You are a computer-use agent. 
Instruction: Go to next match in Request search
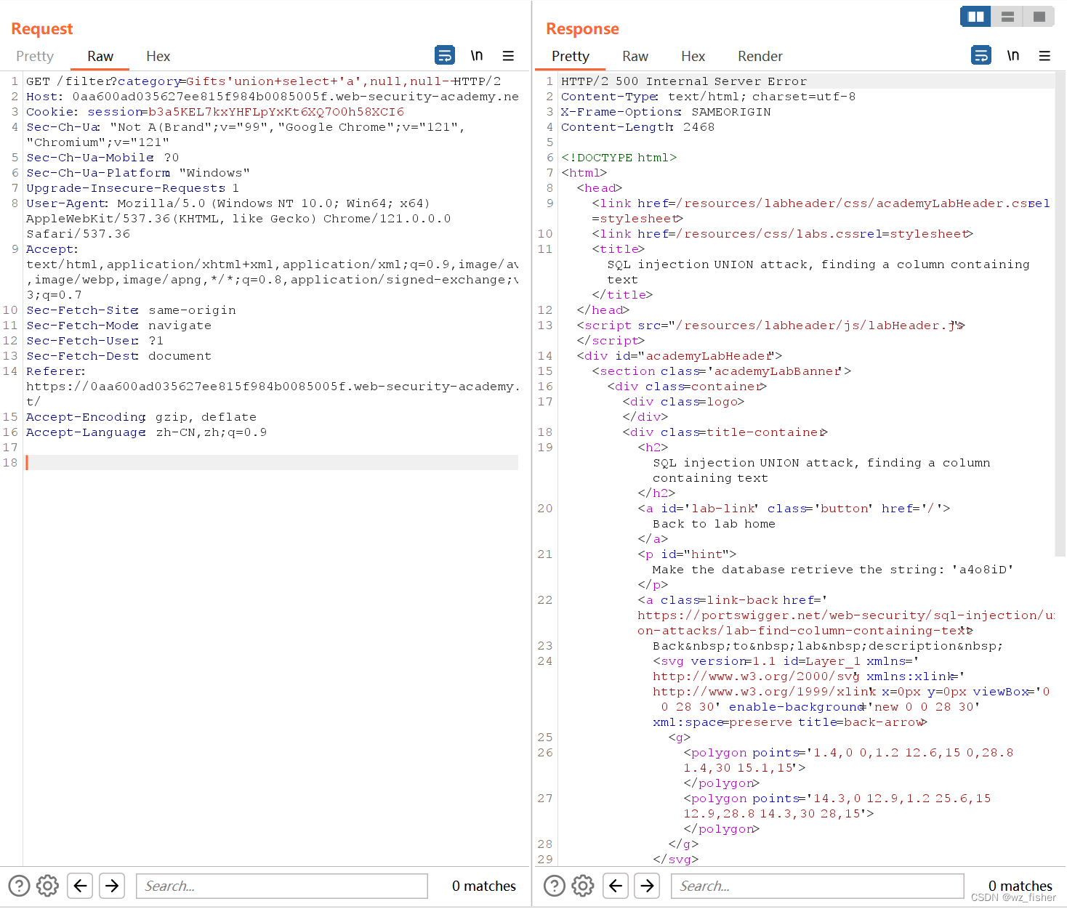[112, 886]
